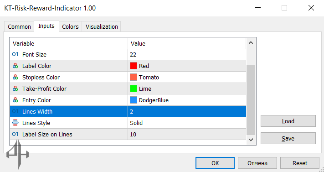
Task: Switch to the Common tab
Action: (19, 27)
